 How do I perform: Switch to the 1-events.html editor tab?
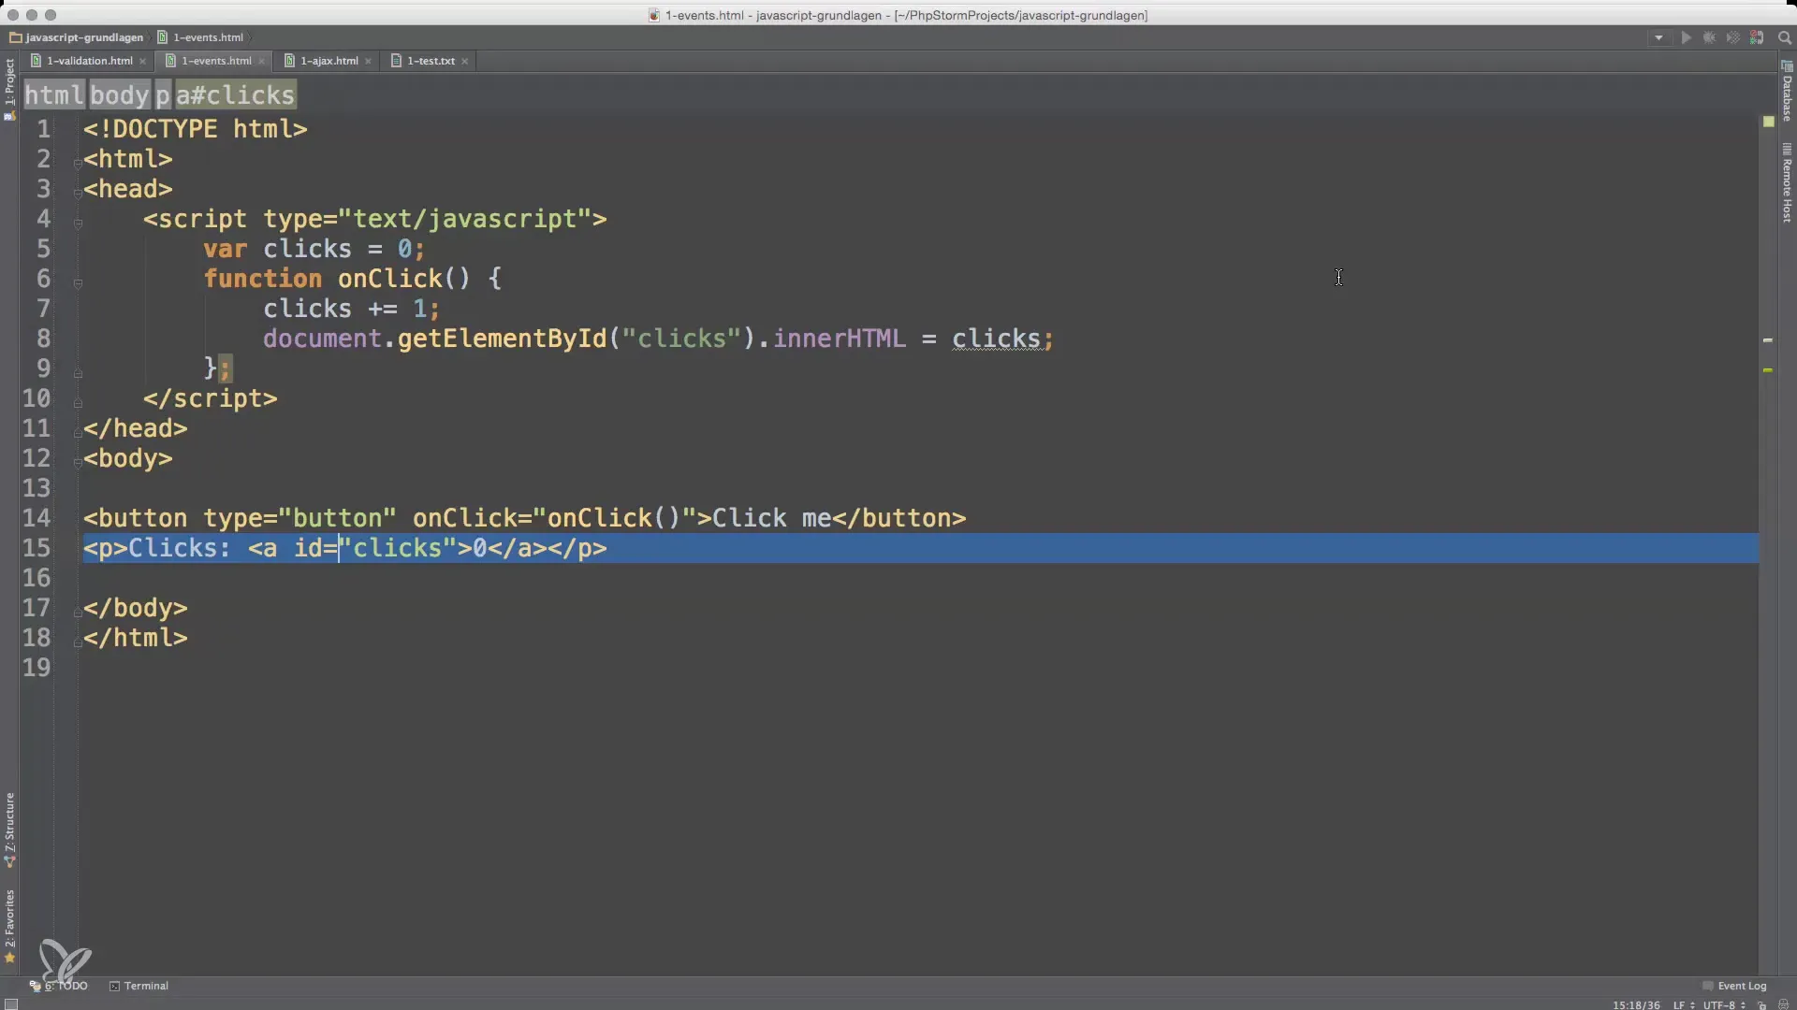(x=216, y=61)
